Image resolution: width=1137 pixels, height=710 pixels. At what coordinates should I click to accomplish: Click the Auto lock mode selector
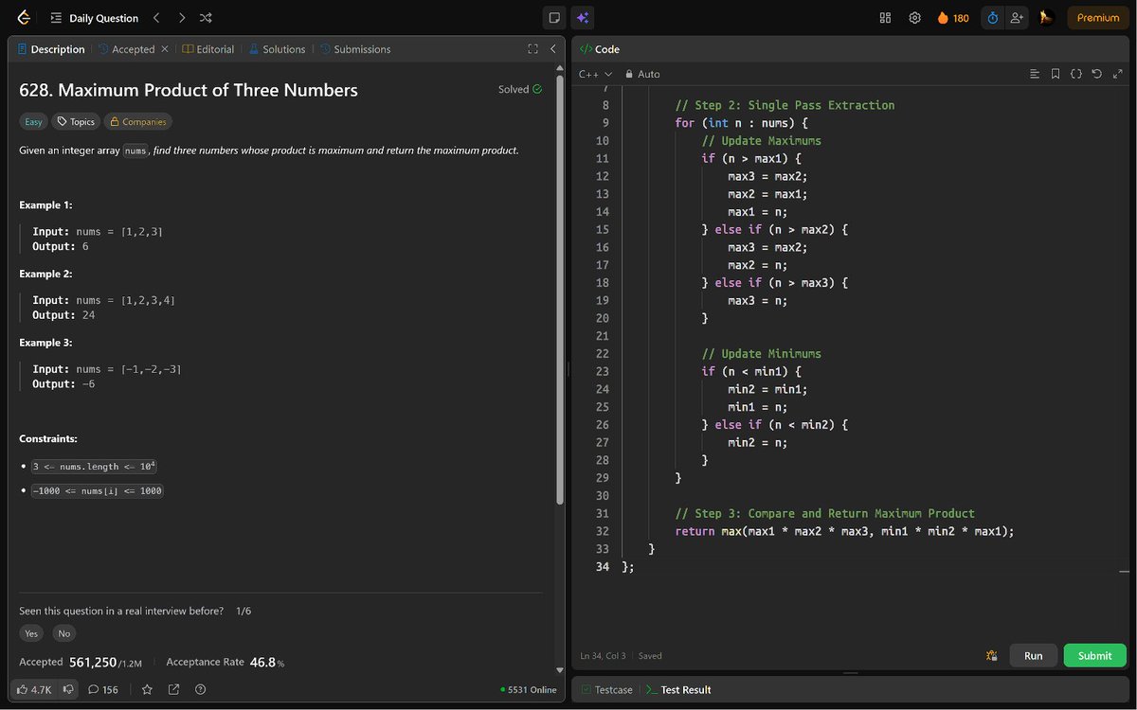(x=642, y=74)
